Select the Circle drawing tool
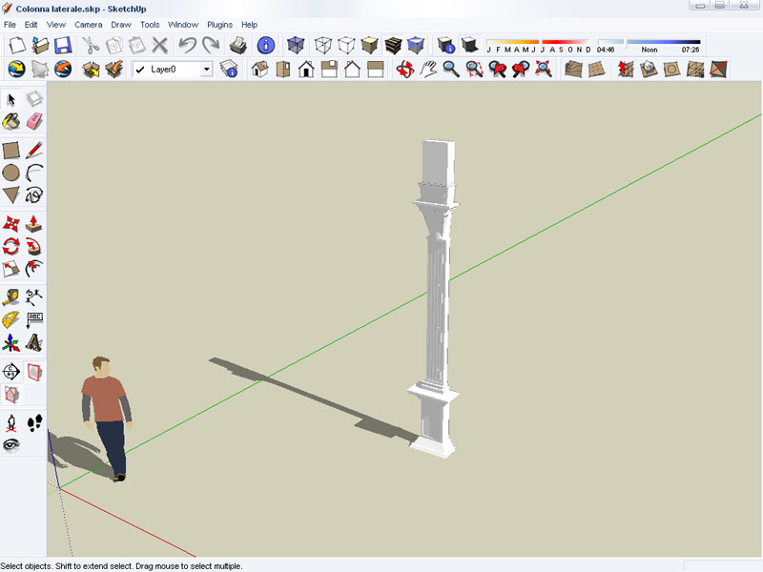The image size is (763, 572). [11, 173]
